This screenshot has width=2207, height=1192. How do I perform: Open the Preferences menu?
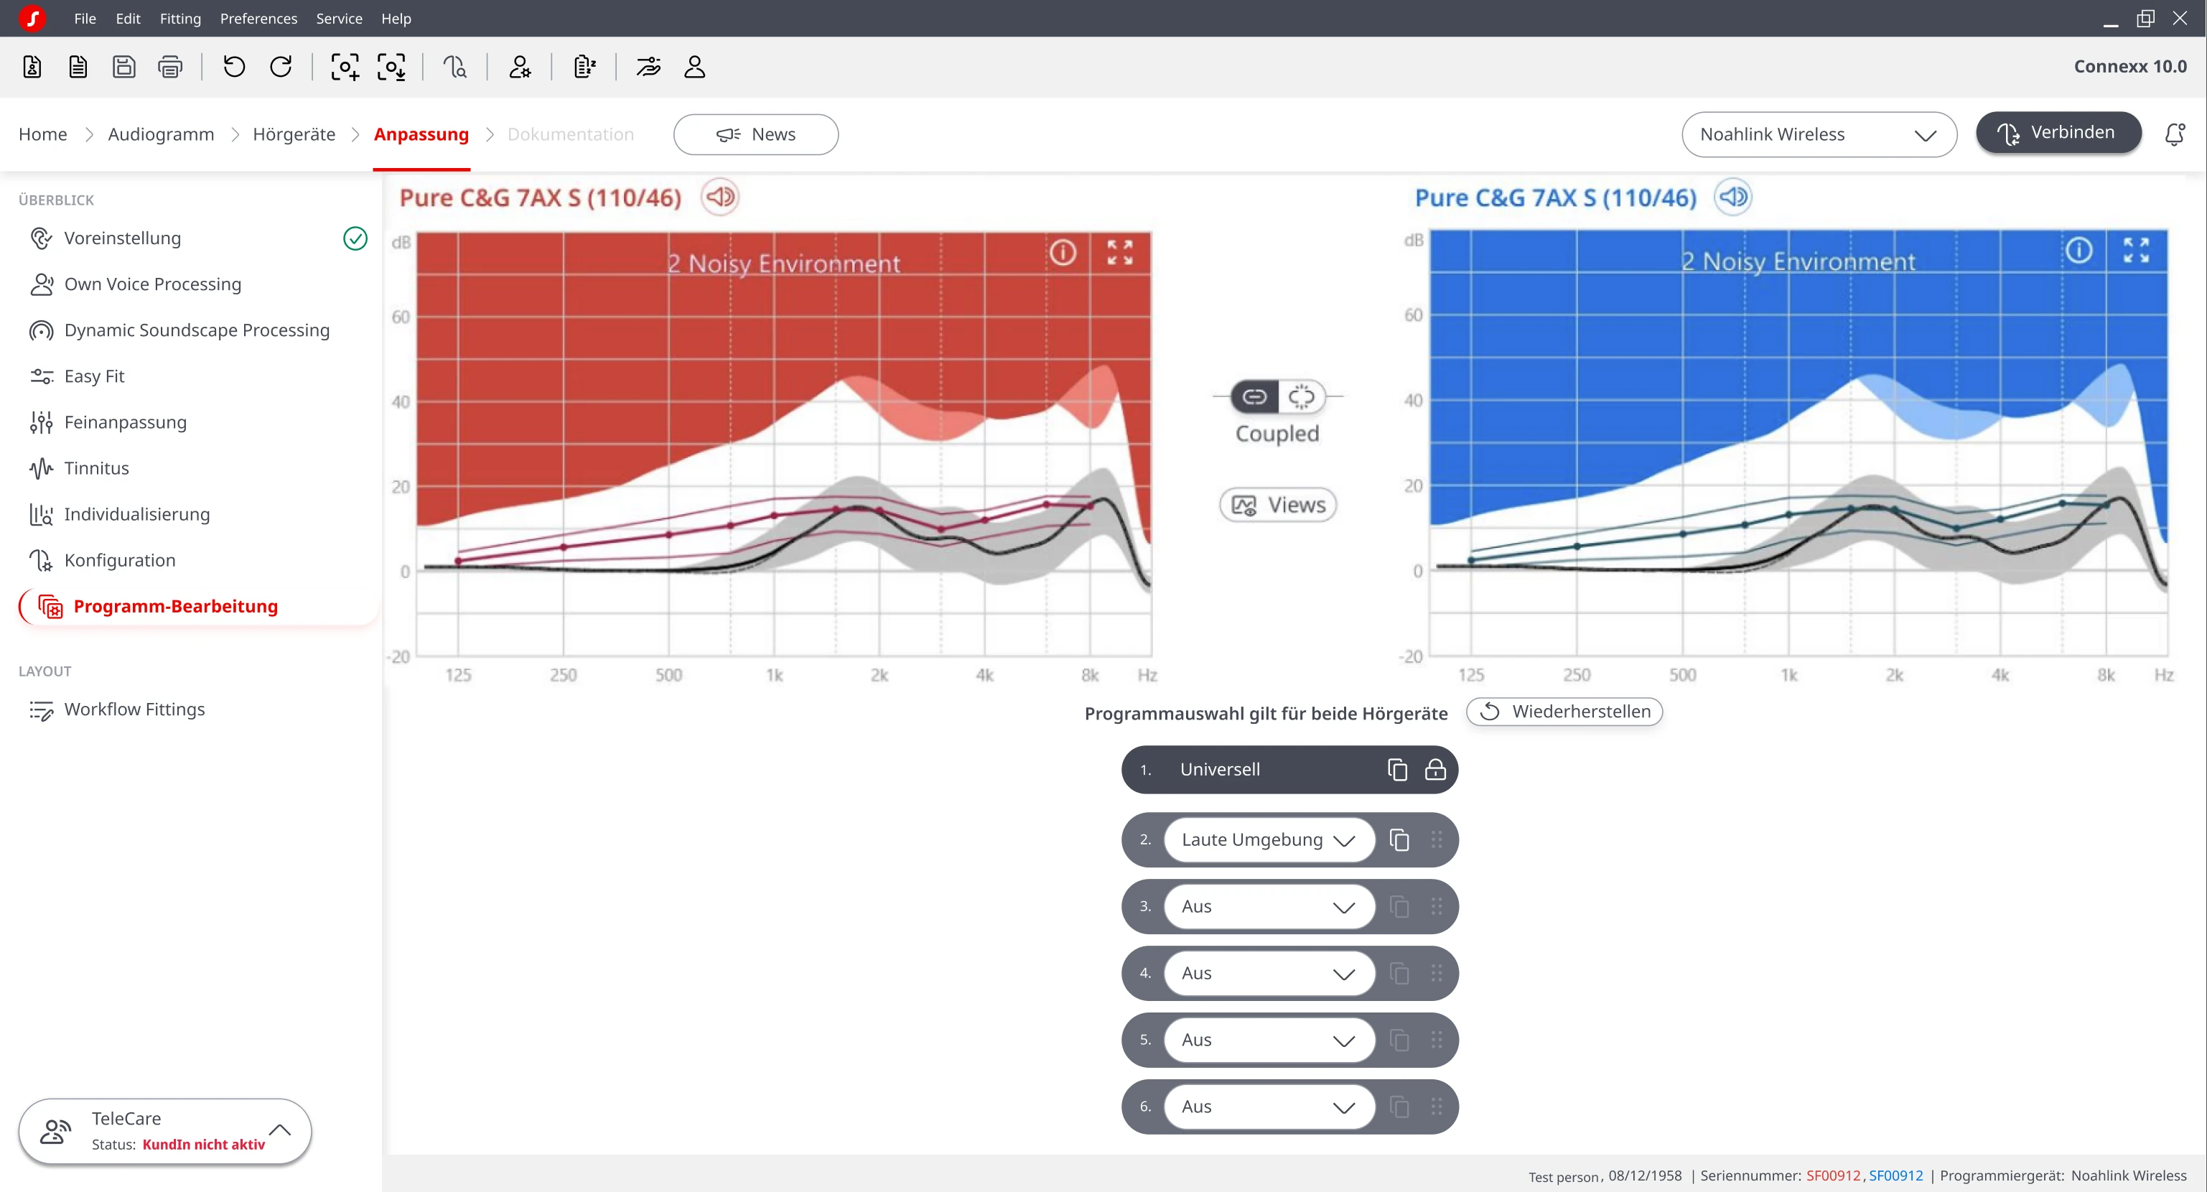tap(258, 18)
